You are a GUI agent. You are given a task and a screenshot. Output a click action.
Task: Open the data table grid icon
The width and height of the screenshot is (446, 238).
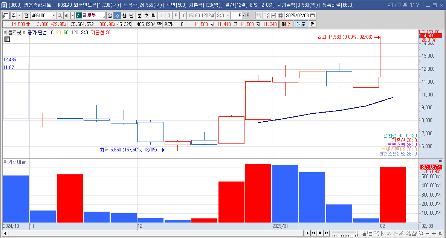(x=7, y=39)
